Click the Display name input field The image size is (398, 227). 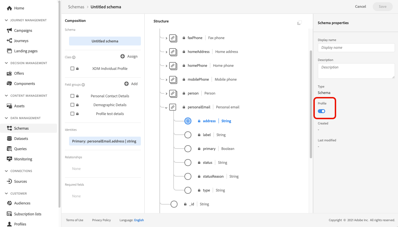click(356, 48)
